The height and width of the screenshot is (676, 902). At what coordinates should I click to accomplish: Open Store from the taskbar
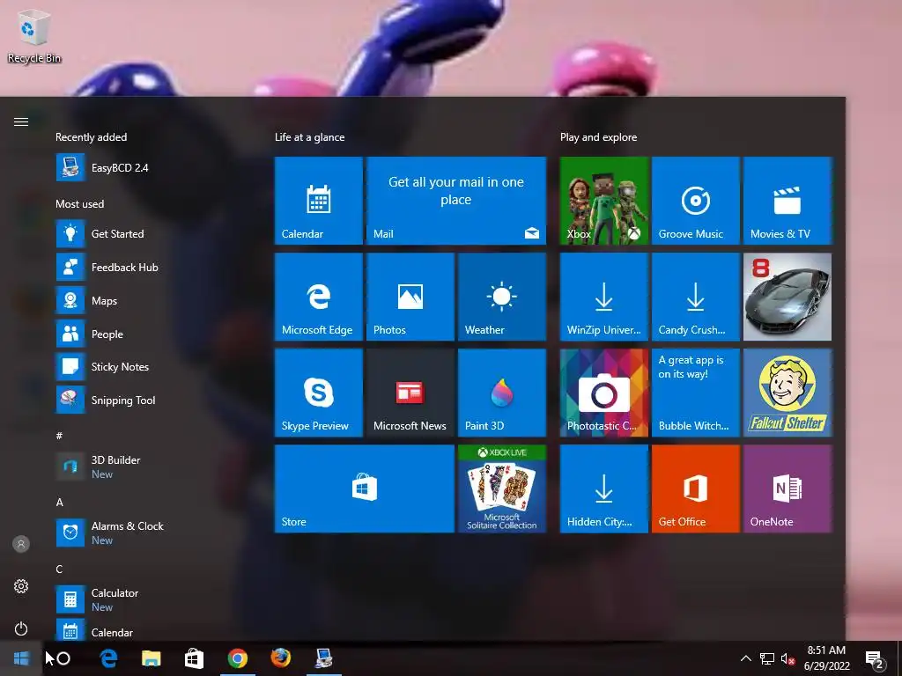pyautogui.click(x=195, y=658)
